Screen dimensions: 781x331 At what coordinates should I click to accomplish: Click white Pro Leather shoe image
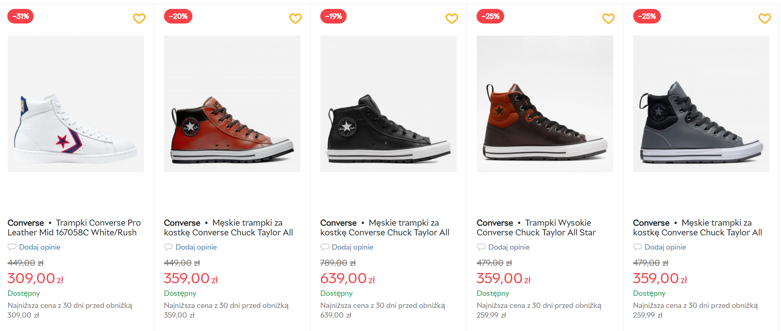click(x=76, y=104)
